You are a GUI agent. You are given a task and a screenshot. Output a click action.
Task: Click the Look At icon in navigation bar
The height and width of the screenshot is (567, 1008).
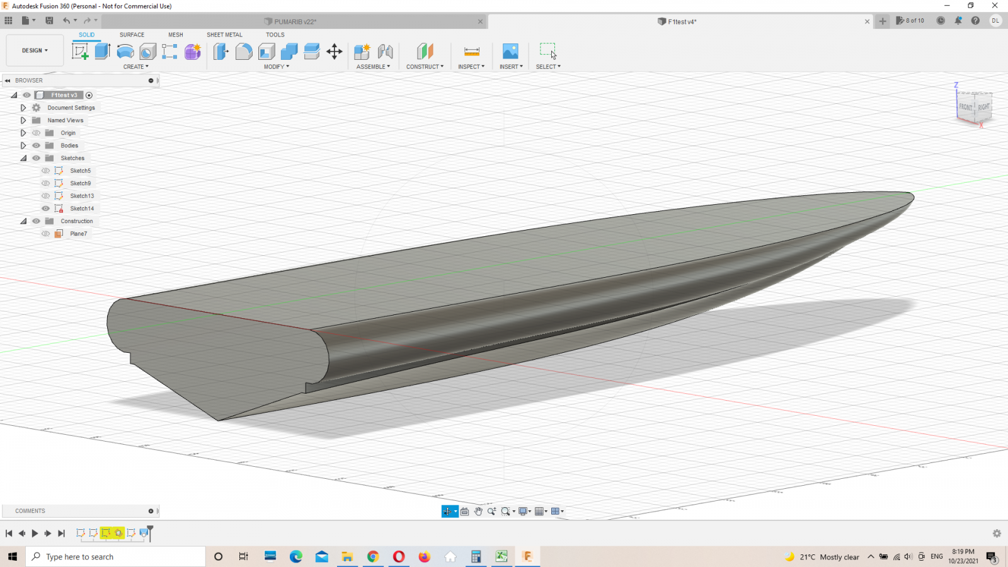pos(465,512)
